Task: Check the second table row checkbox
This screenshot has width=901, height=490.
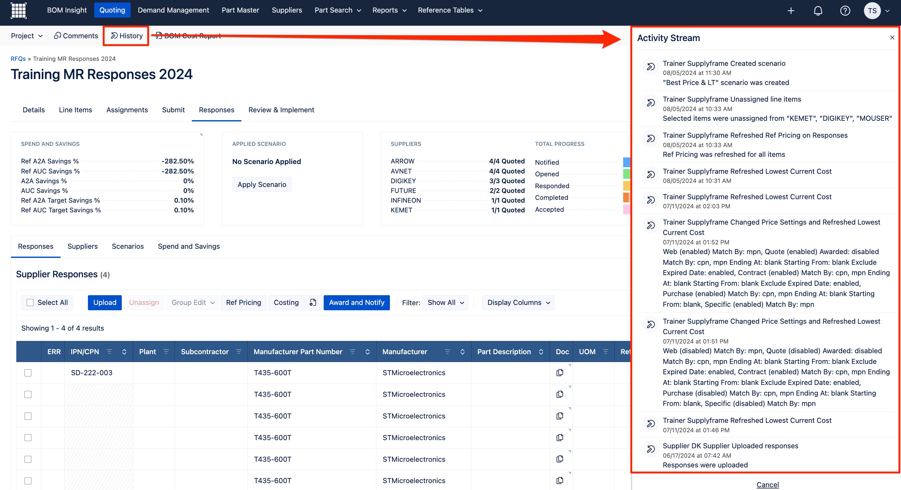Action: 28,395
